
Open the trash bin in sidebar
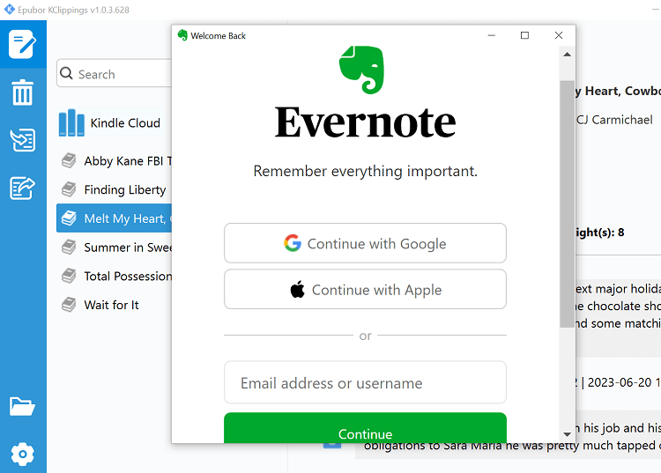pyautogui.click(x=23, y=92)
